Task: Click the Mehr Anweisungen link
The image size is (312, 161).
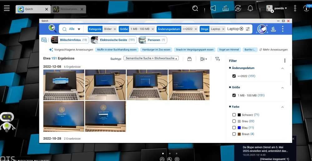Action: coord(273,50)
